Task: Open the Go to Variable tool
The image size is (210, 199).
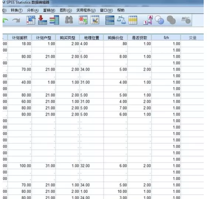Action: pos(42,20)
